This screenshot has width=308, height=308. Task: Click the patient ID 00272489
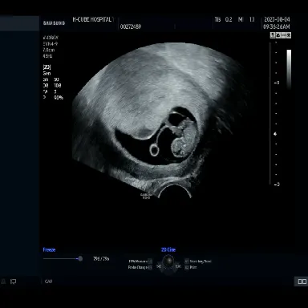(131, 26)
